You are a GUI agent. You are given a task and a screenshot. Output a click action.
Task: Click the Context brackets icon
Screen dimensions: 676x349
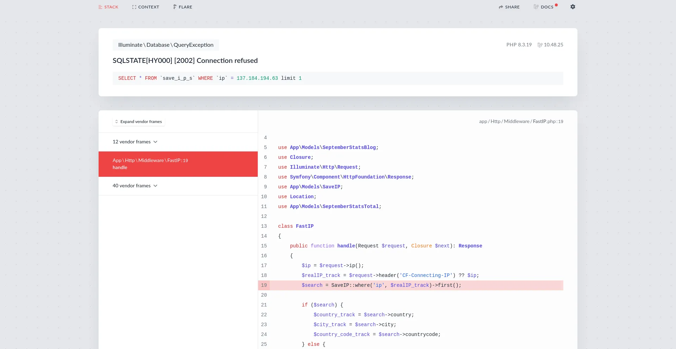click(x=134, y=7)
